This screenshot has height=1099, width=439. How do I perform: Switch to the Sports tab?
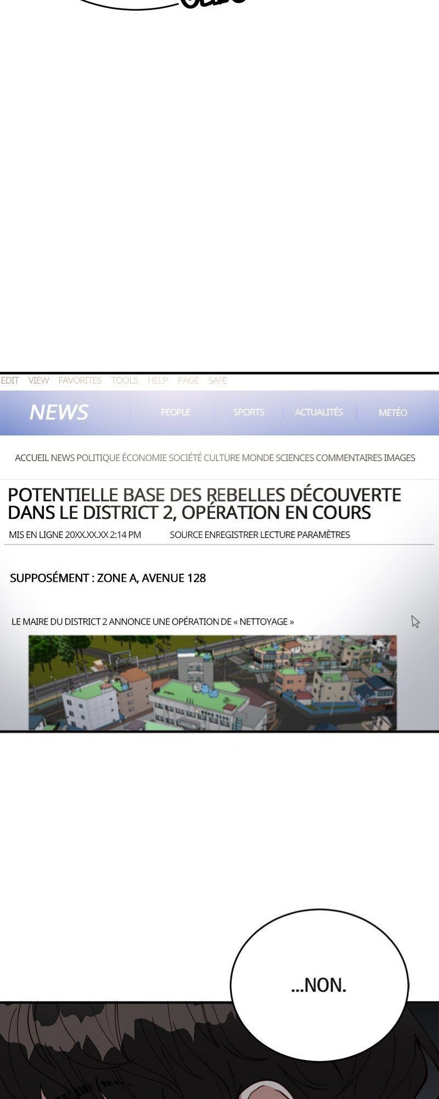[x=249, y=412]
